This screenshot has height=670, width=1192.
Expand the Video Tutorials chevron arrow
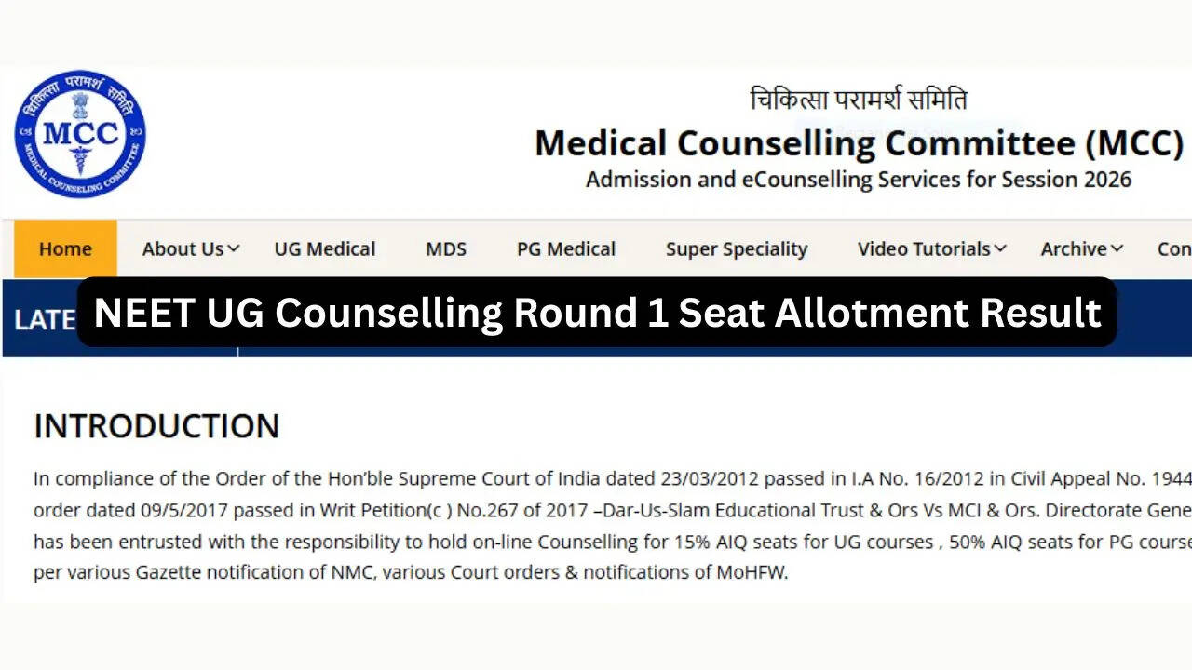tap(1000, 249)
